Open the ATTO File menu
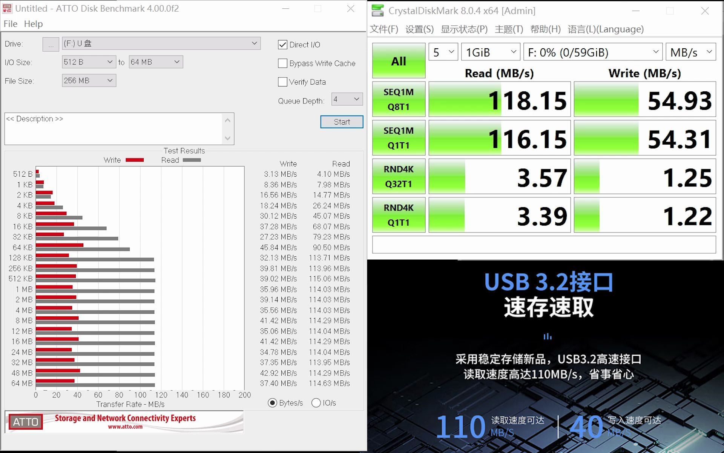This screenshot has height=453, width=724. [11, 24]
